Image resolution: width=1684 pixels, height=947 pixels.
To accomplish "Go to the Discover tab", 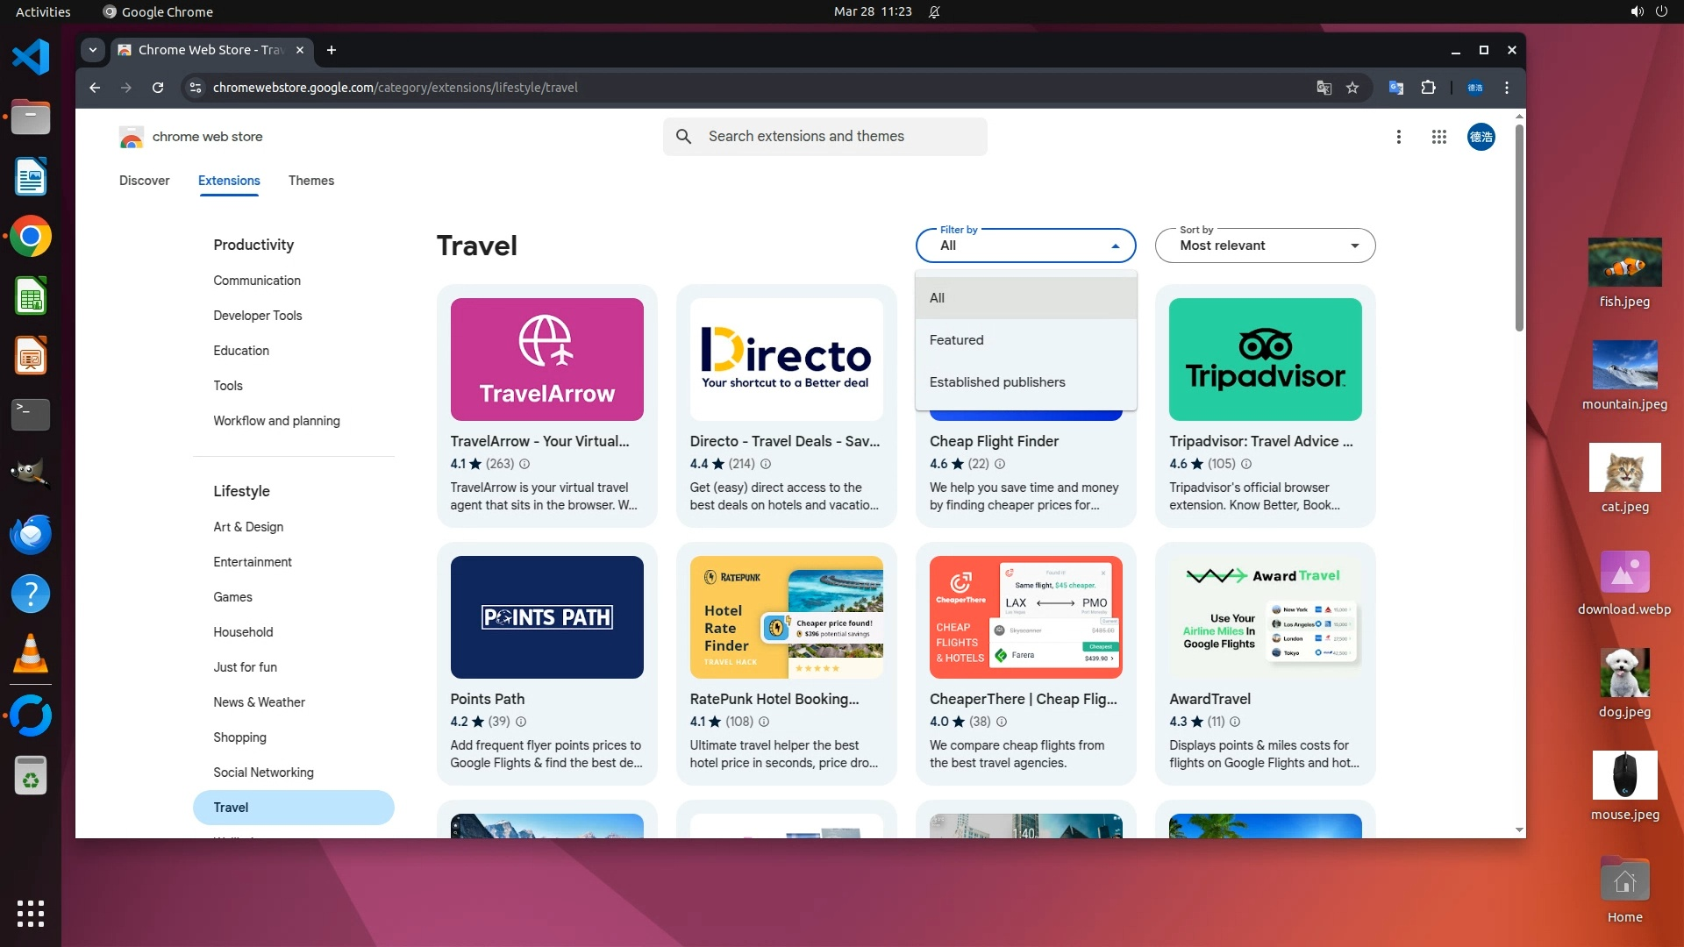I will point(144,181).
